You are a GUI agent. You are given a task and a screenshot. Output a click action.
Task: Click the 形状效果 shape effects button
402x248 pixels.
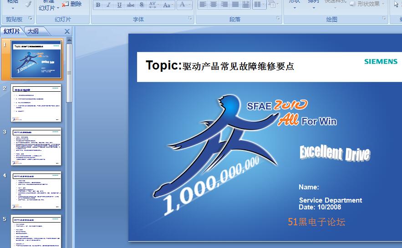367,4
